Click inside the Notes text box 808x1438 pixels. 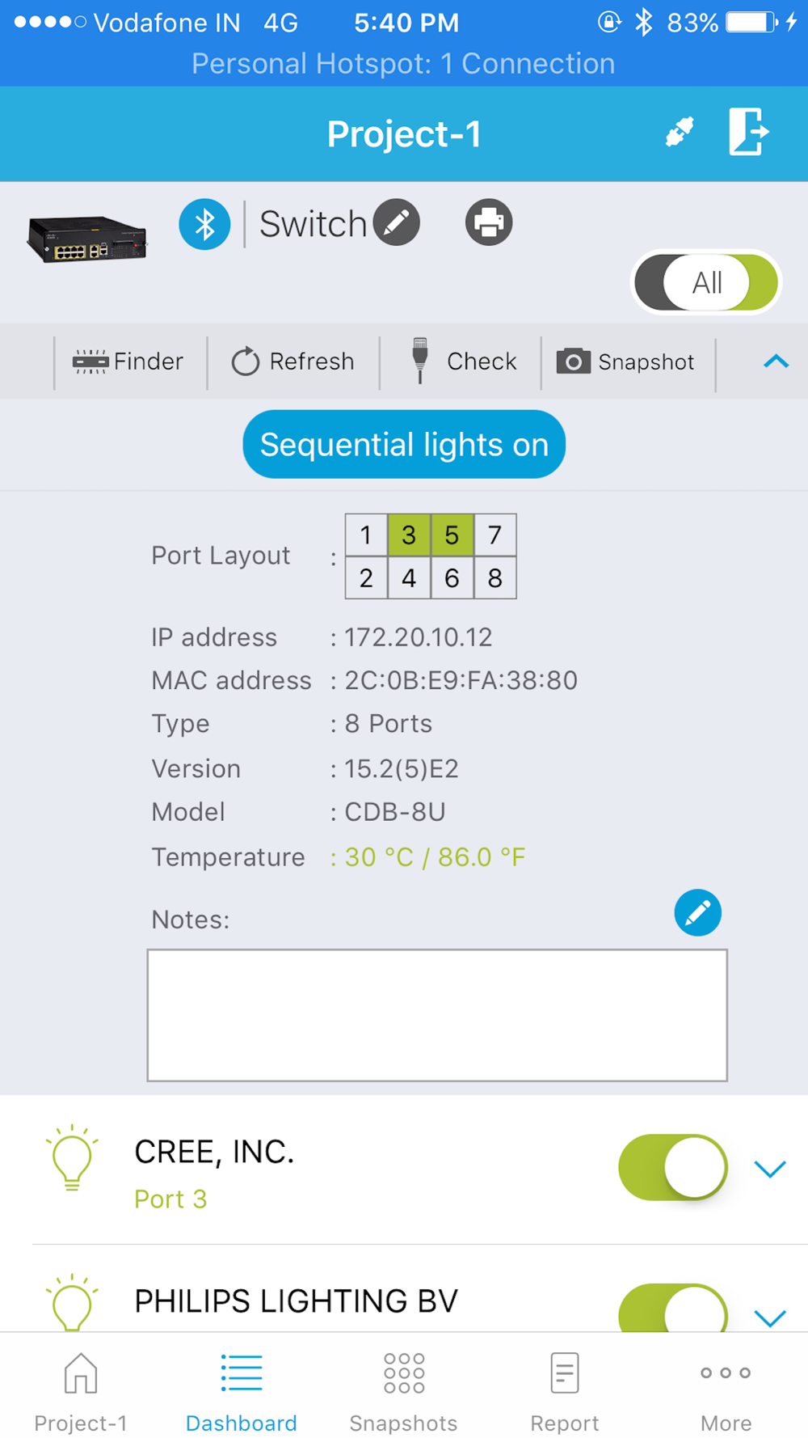[437, 1015]
